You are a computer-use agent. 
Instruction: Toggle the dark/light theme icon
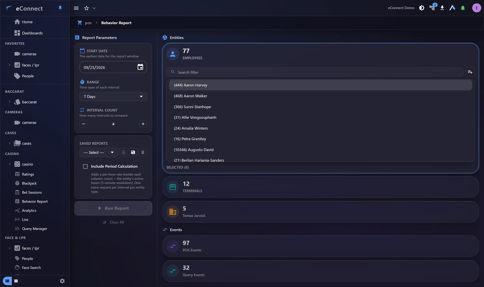[422, 8]
